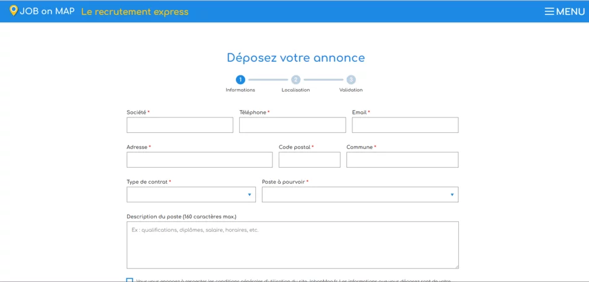Click the Commune input field

402,160
